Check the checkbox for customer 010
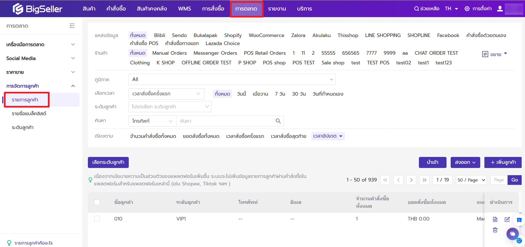Viewport: 525px width, 247px height. click(x=97, y=219)
